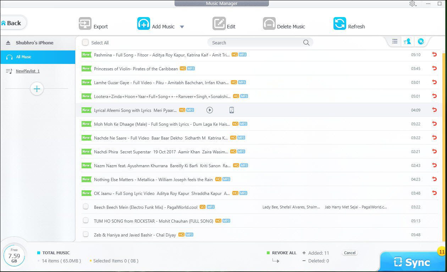Click the New badge on the OK Jaanu row
This screenshot has height=272, width=447.
point(86,193)
